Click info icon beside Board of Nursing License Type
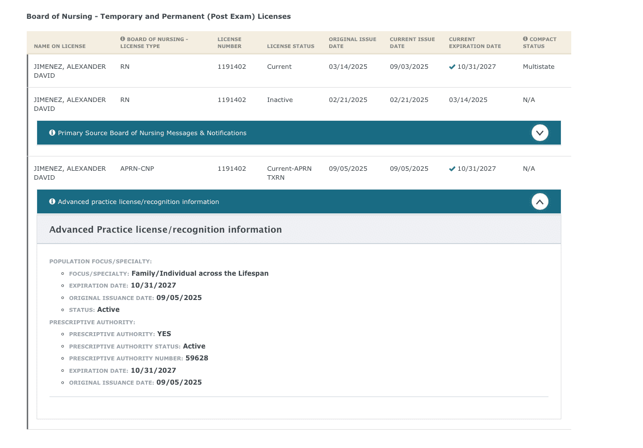 [123, 39]
